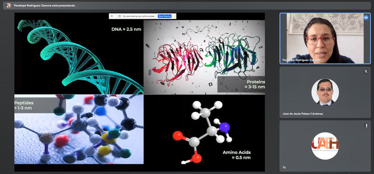
Task: Click the UAEH logo avatar
Action: click(325, 146)
